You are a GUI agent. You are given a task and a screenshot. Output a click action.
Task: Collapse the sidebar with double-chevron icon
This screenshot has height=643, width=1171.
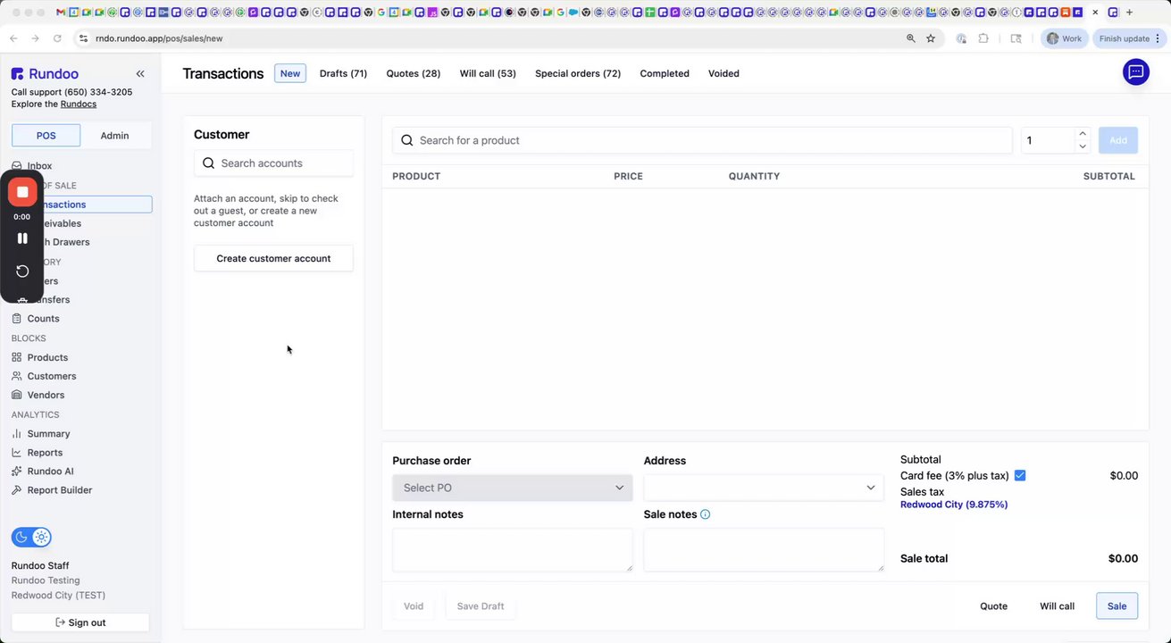coord(140,74)
